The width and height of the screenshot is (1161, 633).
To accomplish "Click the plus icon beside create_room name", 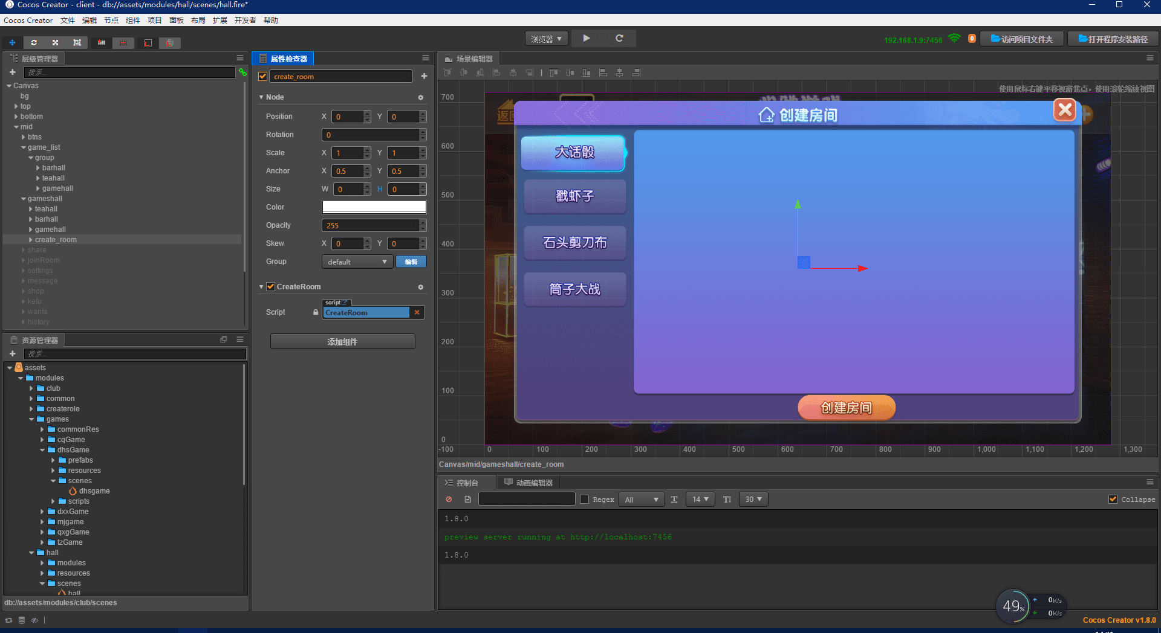I will click(424, 76).
